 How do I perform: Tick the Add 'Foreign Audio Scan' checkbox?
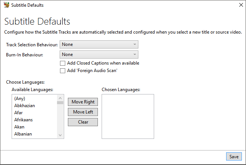[x=63, y=71]
